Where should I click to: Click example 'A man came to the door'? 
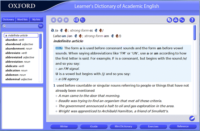89,96
